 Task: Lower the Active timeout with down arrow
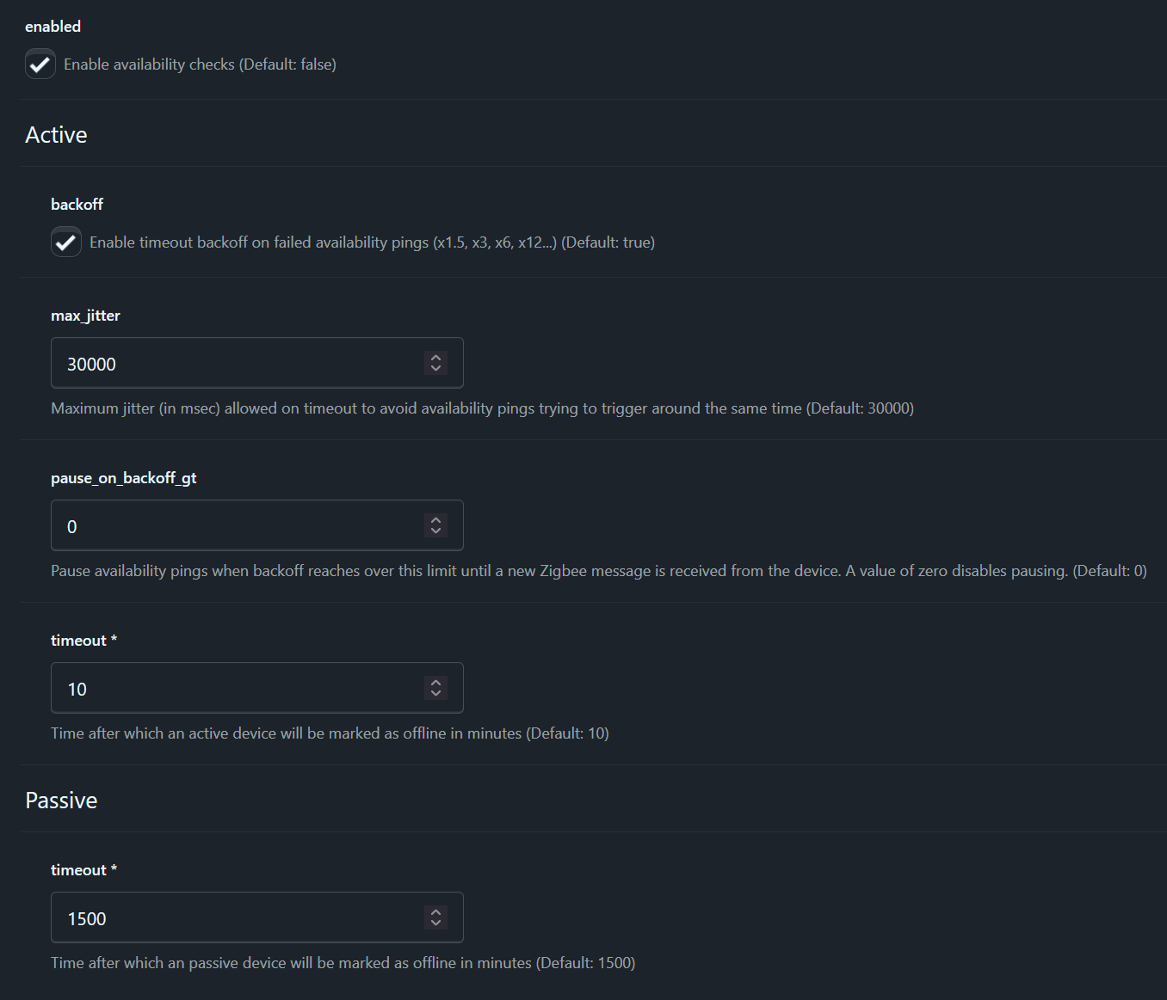[436, 694]
